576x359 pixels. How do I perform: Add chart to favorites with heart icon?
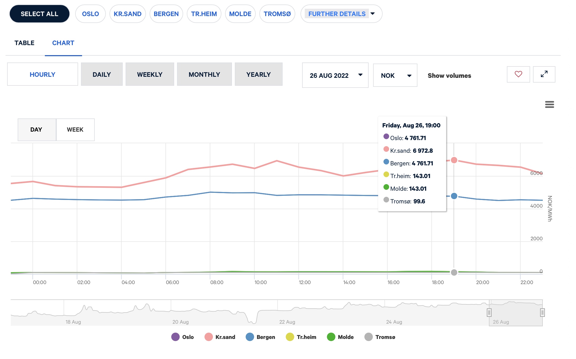click(518, 74)
